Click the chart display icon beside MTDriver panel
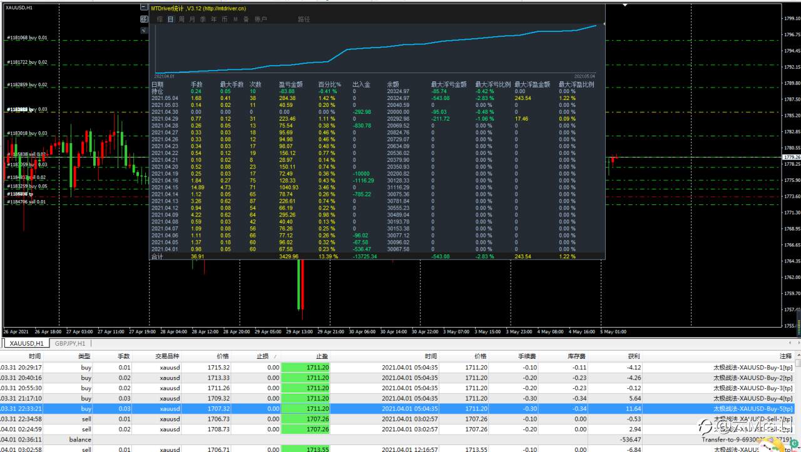This screenshot has width=801, height=452. click(x=144, y=19)
